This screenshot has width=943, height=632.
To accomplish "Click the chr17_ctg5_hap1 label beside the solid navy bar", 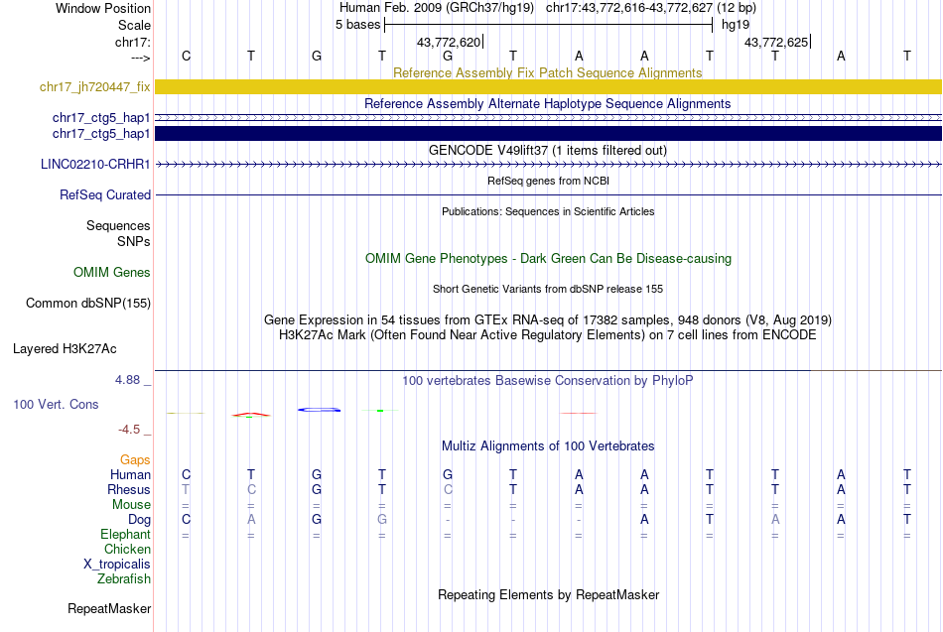I will (101, 134).
